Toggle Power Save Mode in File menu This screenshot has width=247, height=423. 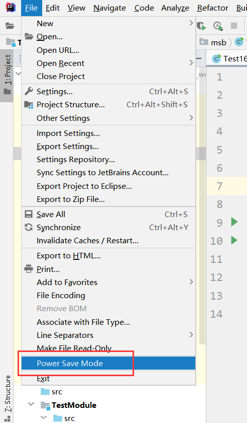click(108, 363)
